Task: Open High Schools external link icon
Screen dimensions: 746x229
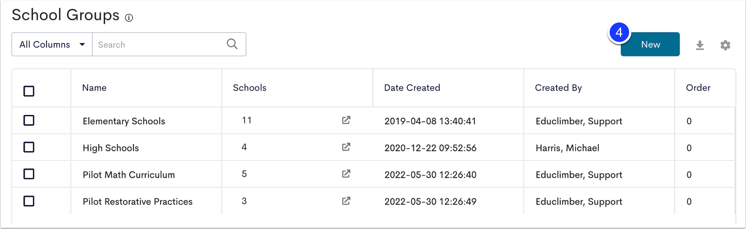Action: pyautogui.click(x=346, y=147)
